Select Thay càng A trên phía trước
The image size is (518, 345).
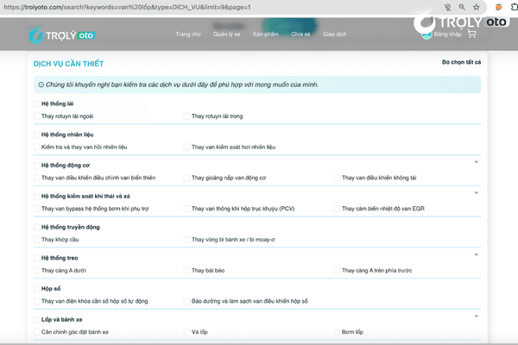337,270
